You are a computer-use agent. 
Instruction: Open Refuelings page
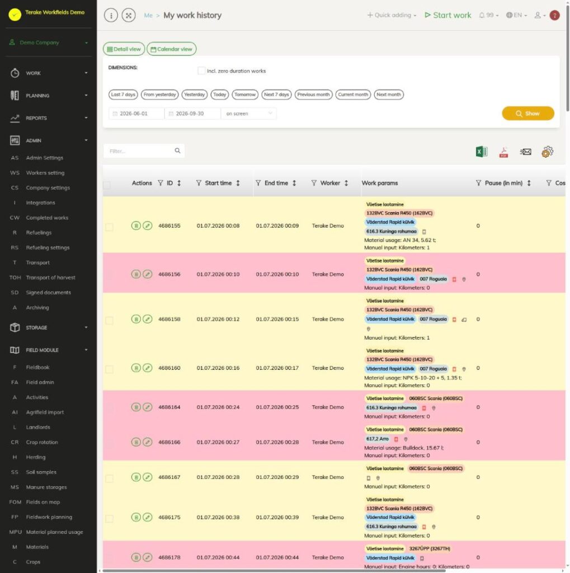point(39,233)
